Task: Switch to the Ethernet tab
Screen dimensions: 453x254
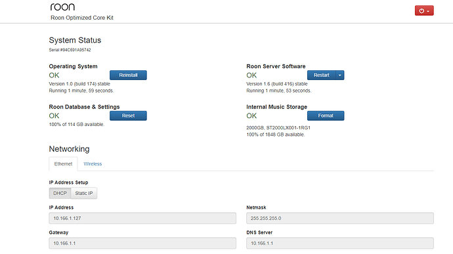Action: (x=63, y=164)
